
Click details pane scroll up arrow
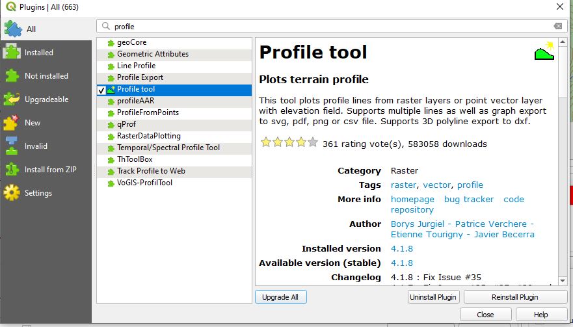(x=563, y=42)
